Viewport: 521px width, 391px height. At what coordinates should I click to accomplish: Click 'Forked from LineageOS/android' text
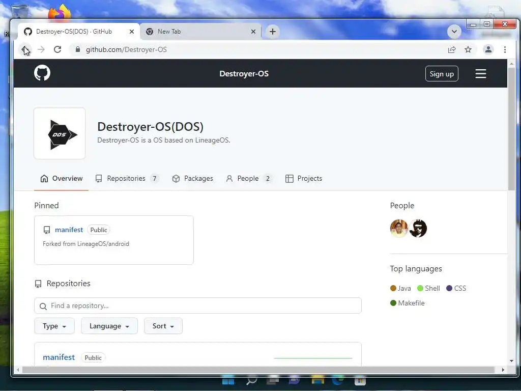click(x=86, y=244)
